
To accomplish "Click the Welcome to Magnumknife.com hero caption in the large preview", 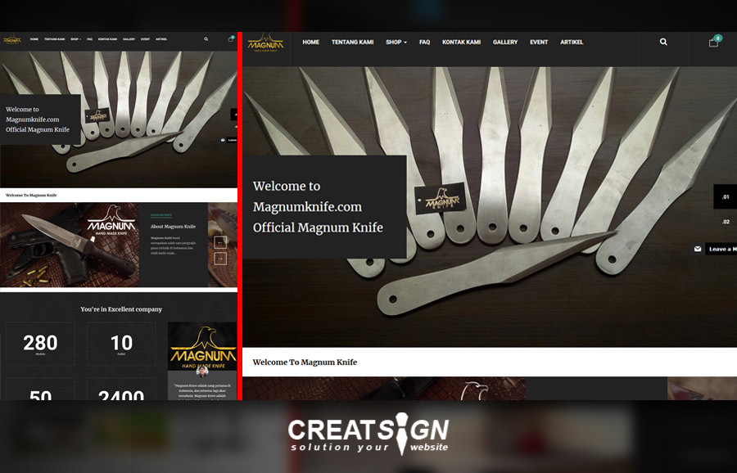I will [x=324, y=207].
